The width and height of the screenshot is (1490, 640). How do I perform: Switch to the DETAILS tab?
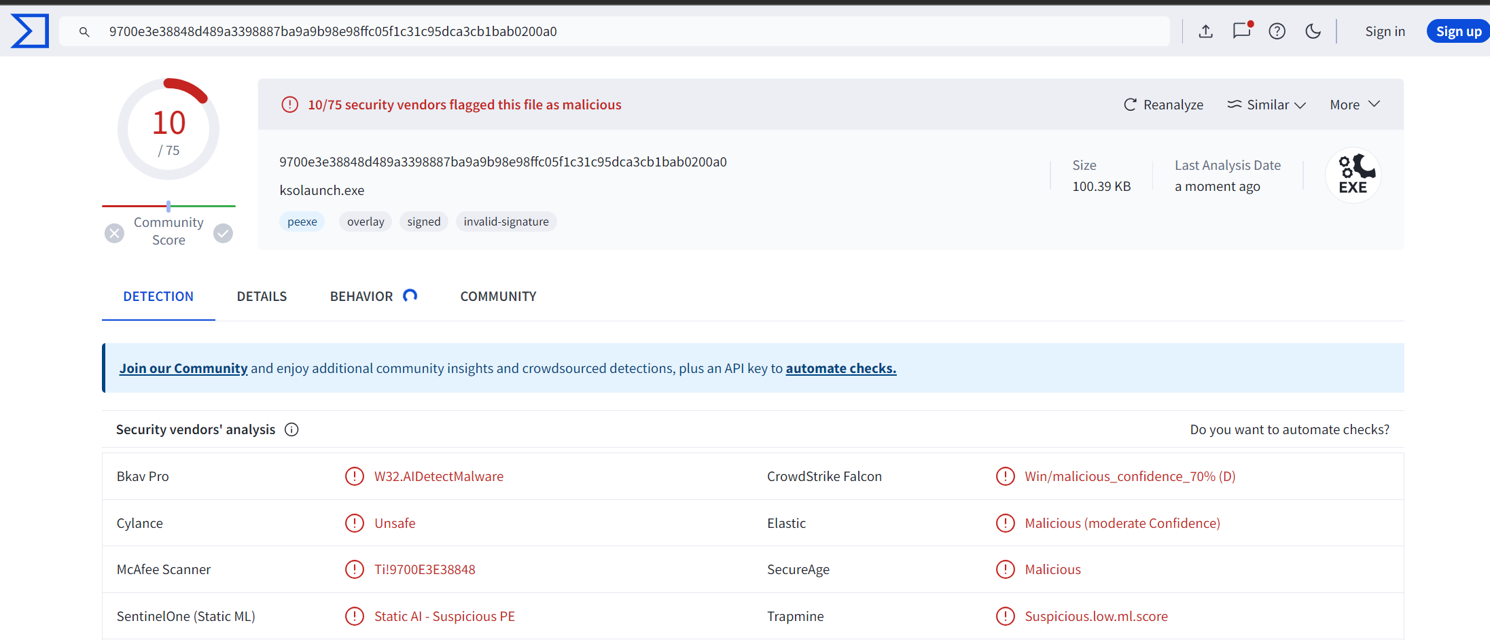click(x=262, y=296)
